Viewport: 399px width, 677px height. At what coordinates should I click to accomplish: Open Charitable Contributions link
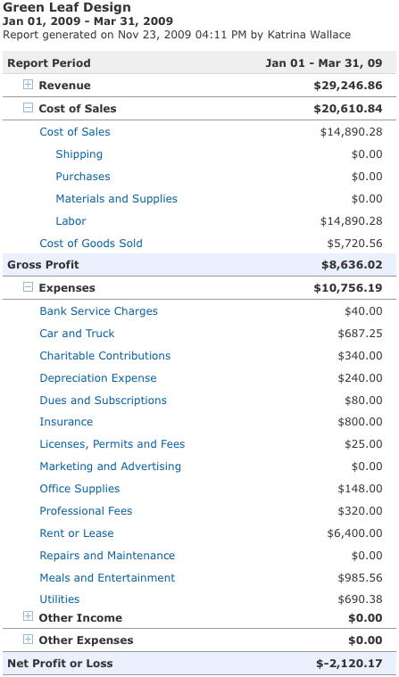[105, 355]
